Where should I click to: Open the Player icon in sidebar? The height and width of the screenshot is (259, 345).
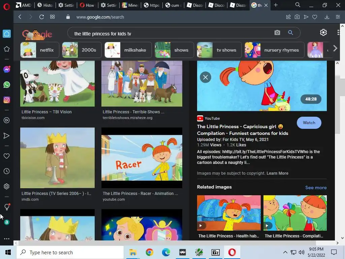[x=7, y=120]
